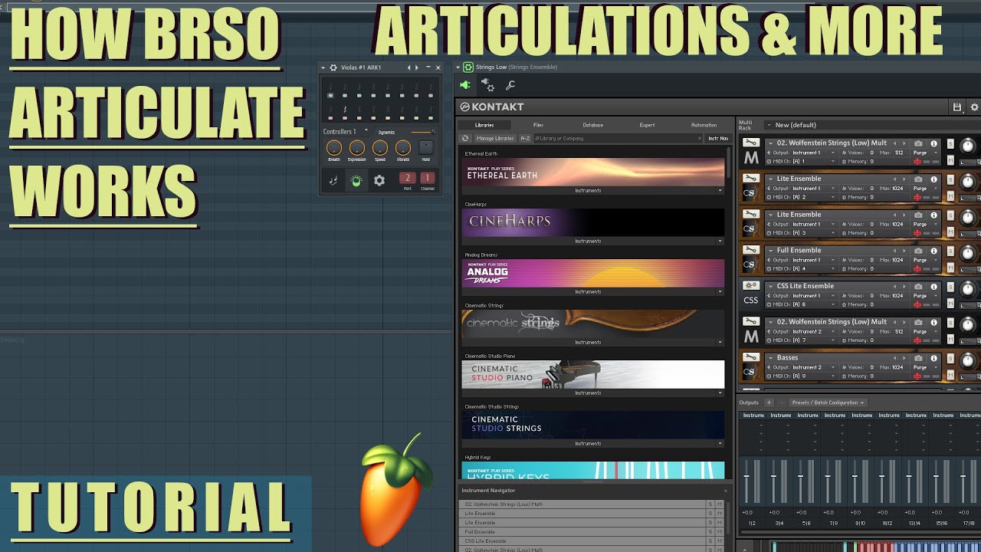This screenshot has height=552, width=981.
Task: Switch to articulation notes page icon
Action: (333, 181)
